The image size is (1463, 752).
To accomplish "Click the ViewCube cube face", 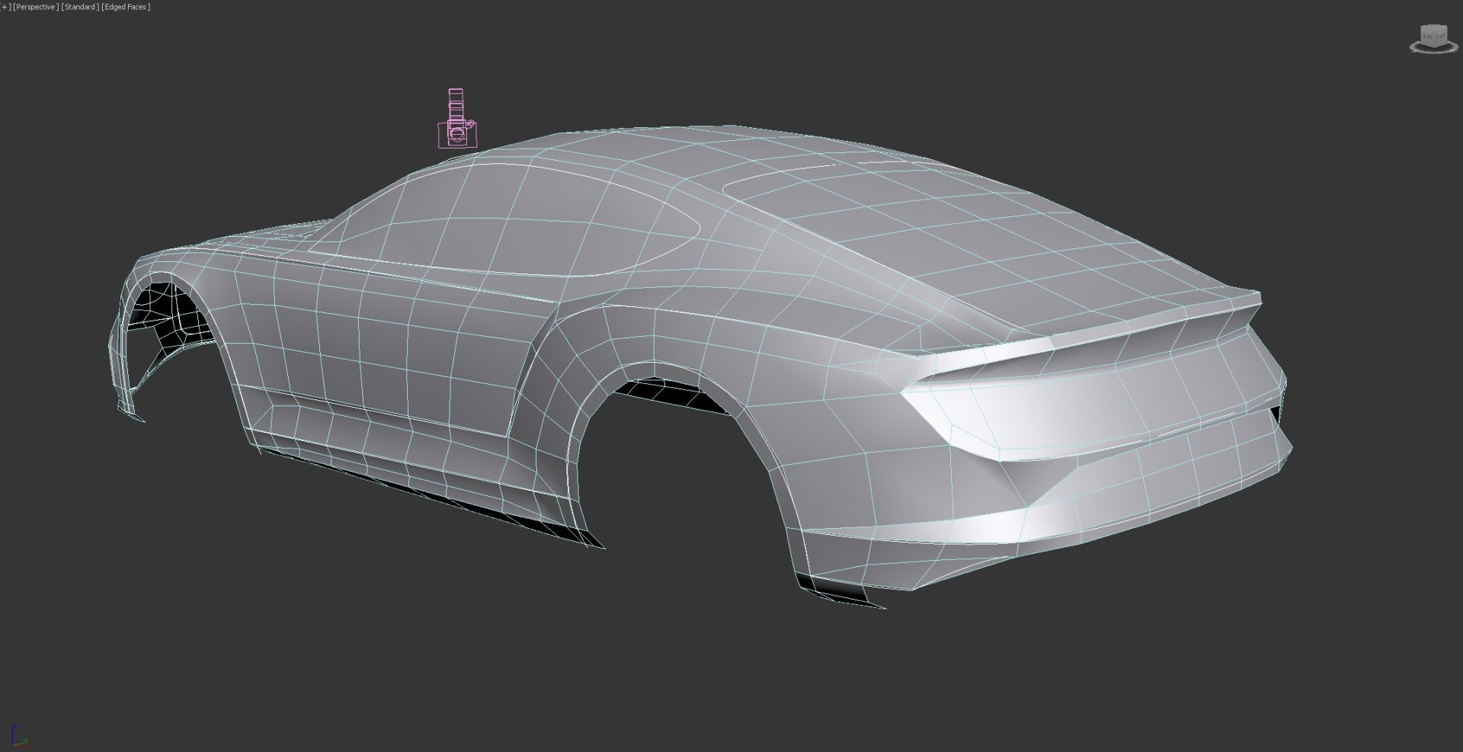I will point(1433,35).
